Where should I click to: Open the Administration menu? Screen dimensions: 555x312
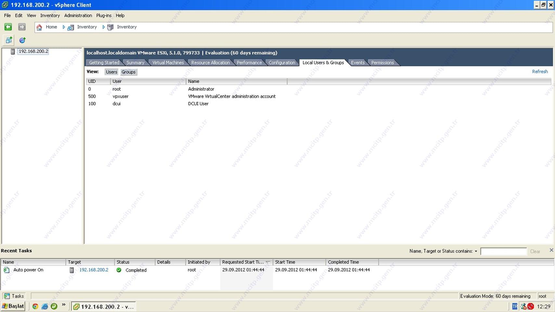(78, 16)
